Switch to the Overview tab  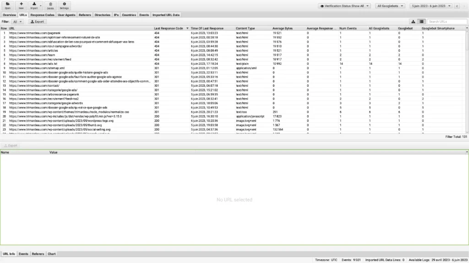(x=9, y=15)
